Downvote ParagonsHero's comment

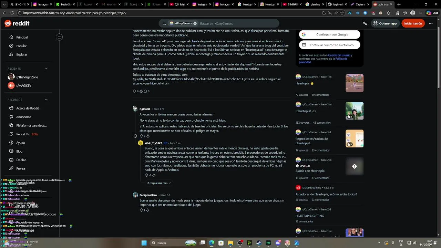(x=147, y=210)
